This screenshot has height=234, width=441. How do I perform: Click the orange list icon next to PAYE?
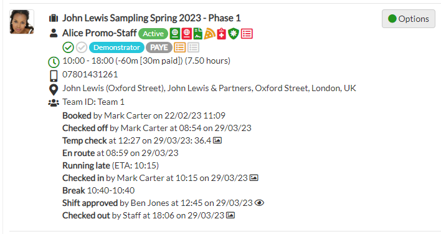click(x=180, y=47)
